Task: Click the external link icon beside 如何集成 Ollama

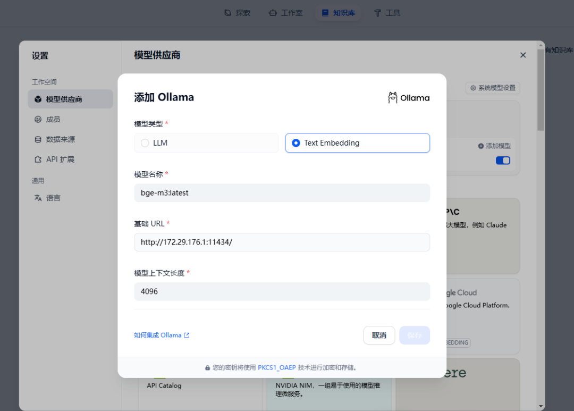Action: point(187,335)
